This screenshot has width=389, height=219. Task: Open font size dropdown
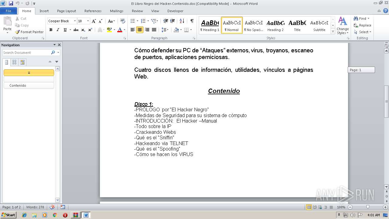coord(88,21)
